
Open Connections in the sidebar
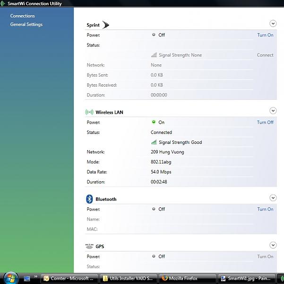point(23,16)
